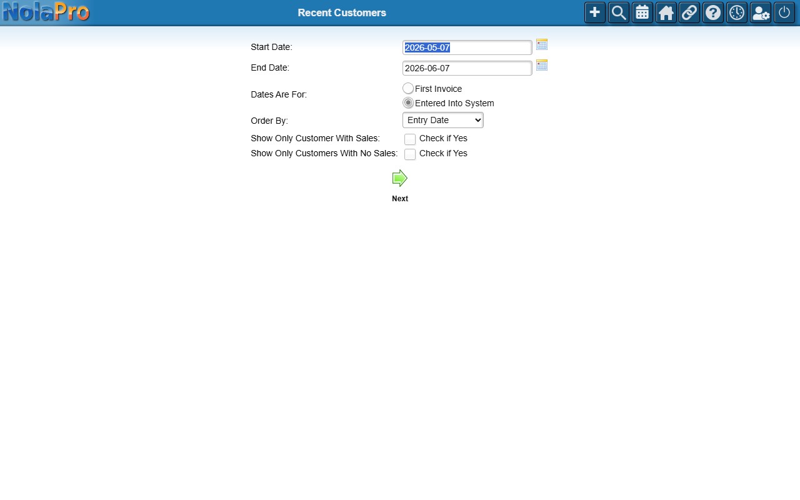
Task: Open the magnifier search icon
Action: [619, 12]
